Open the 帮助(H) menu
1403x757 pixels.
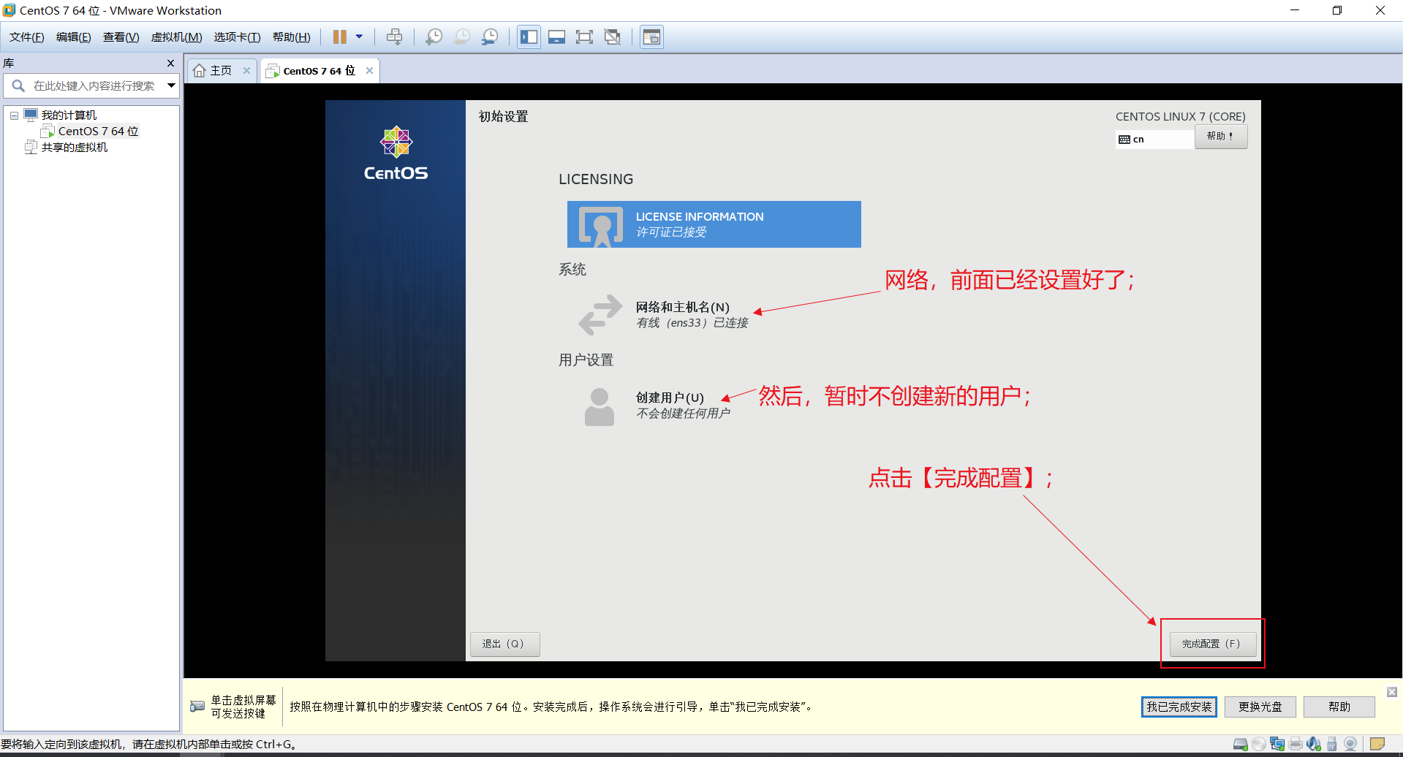pyautogui.click(x=292, y=37)
